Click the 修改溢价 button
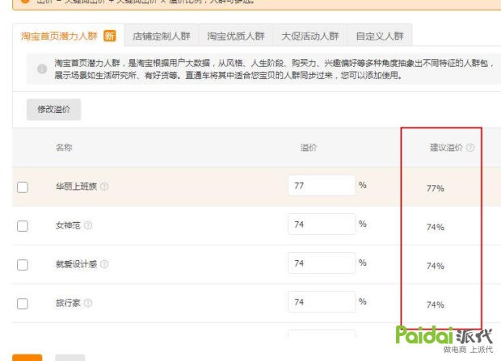 pyautogui.click(x=53, y=110)
